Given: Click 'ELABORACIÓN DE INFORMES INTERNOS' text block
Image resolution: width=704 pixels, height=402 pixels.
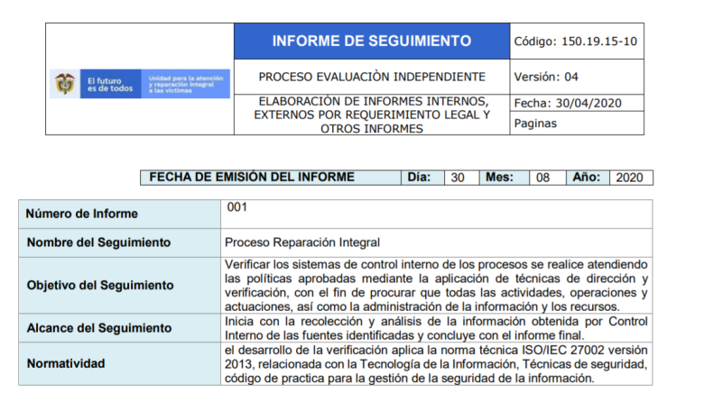Looking at the screenshot, I should (x=372, y=114).
